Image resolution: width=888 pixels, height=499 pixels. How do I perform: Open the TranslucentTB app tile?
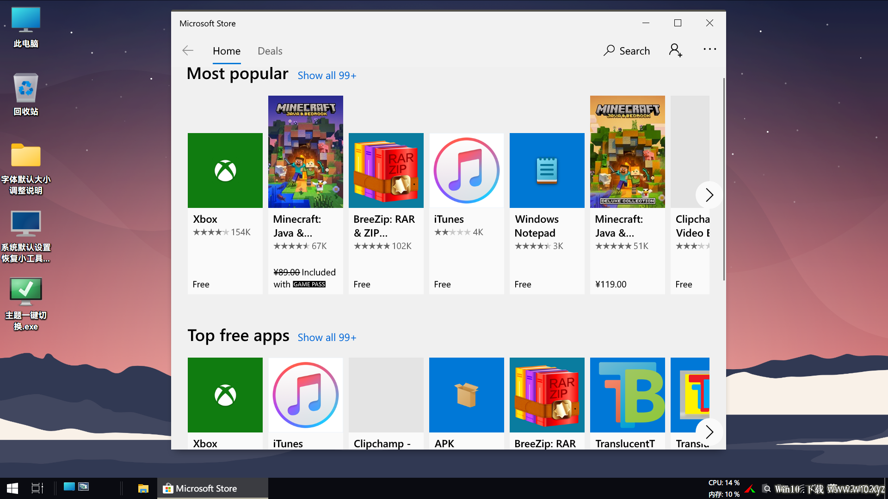(628, 403)
